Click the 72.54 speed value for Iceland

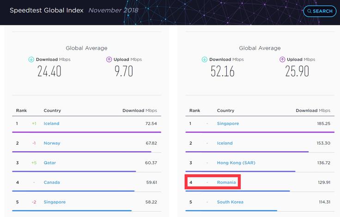point(151,123)
